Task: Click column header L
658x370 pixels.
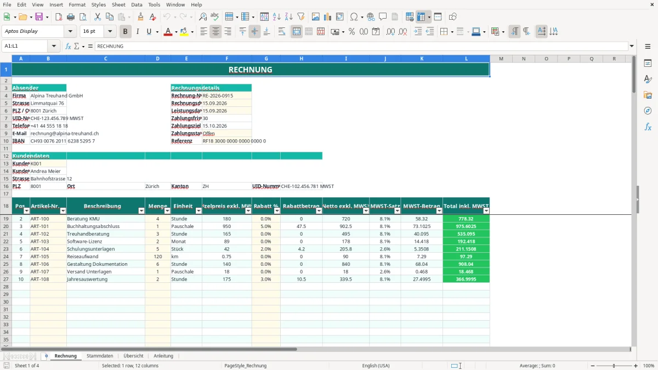Action: click(467, 59)
